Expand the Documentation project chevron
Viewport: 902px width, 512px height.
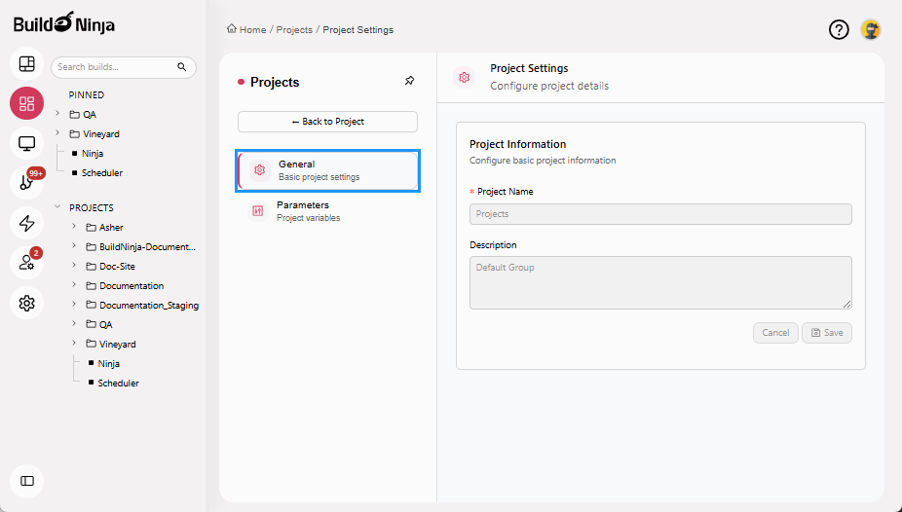pos(74,285)
